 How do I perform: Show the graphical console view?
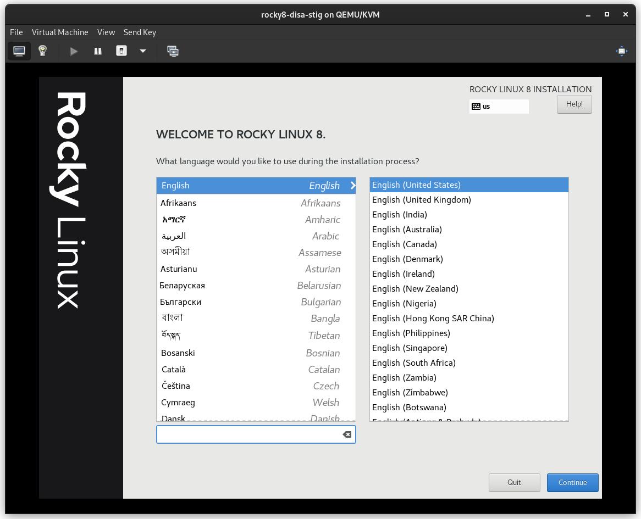20,51
